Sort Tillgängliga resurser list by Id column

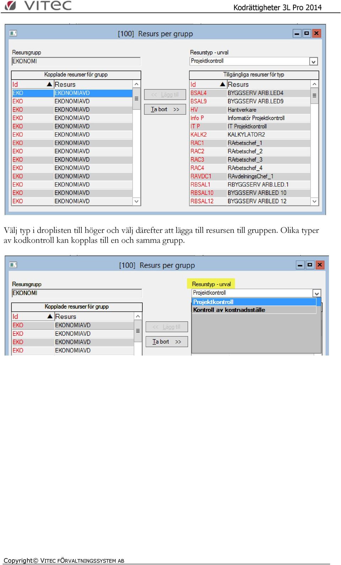(x=208, y=84)
